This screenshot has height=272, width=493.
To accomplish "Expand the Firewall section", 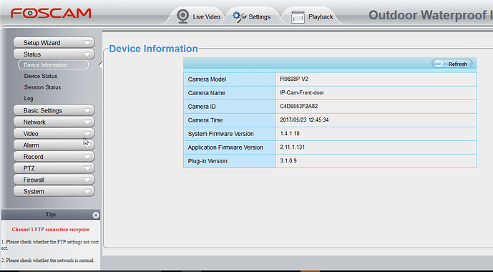I will (54, 180).
